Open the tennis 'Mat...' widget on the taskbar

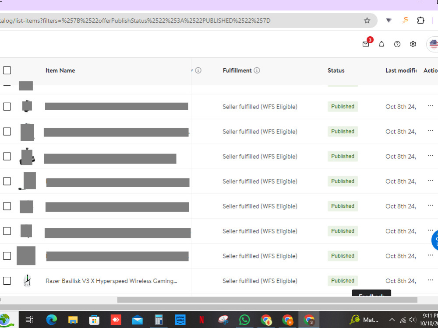coord(364,320)
